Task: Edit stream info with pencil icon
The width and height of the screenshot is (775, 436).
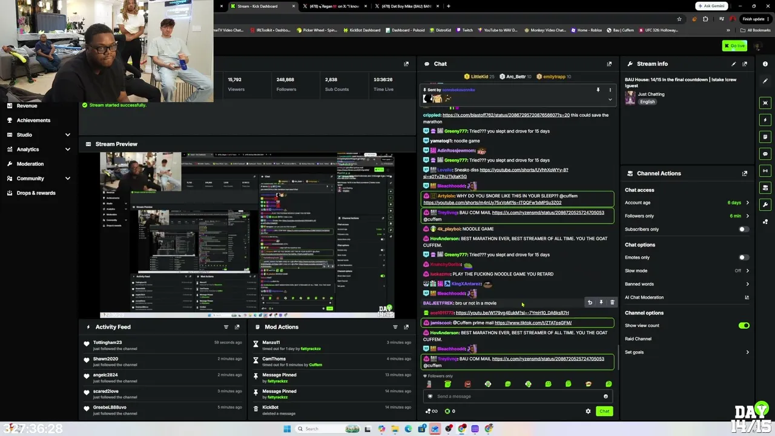Action: (x=734, y=64)
